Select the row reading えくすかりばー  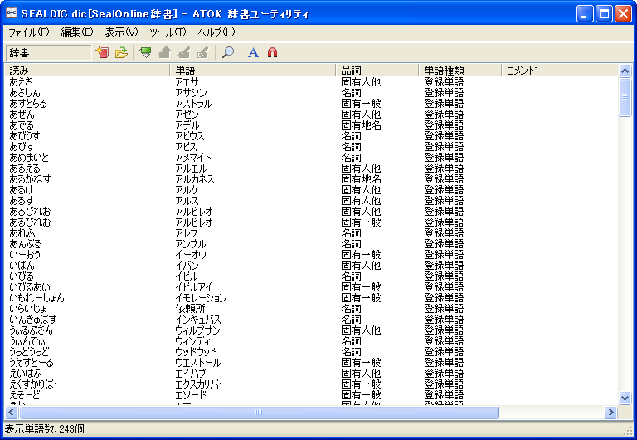click(x=36, y=384)
